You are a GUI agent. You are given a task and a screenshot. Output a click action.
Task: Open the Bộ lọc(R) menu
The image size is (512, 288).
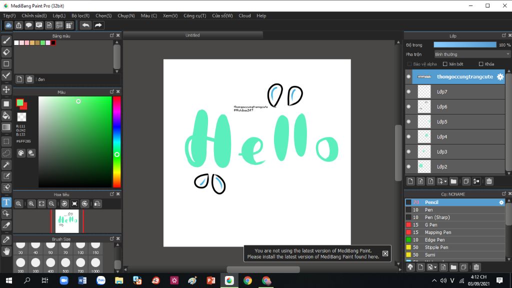(x=80, y=15)
